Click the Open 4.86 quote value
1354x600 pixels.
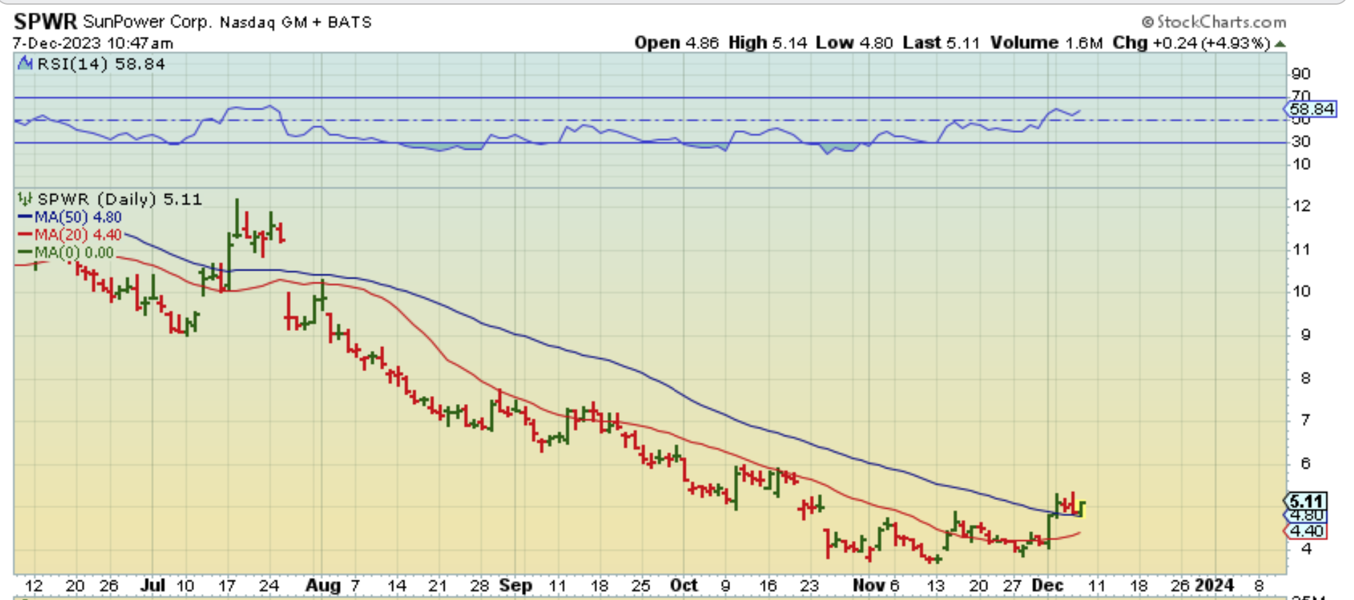pyautogui.click(x=676, y=43)
